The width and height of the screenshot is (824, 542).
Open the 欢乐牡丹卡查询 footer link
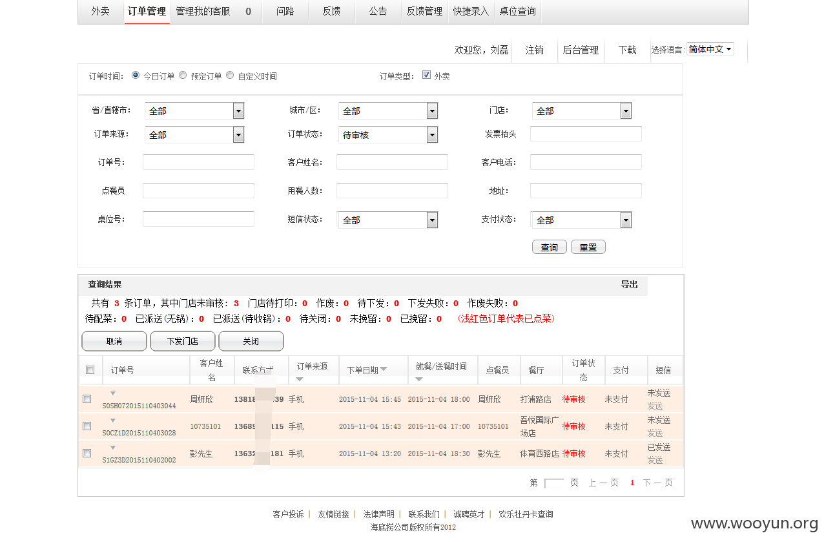coord(526,514)
